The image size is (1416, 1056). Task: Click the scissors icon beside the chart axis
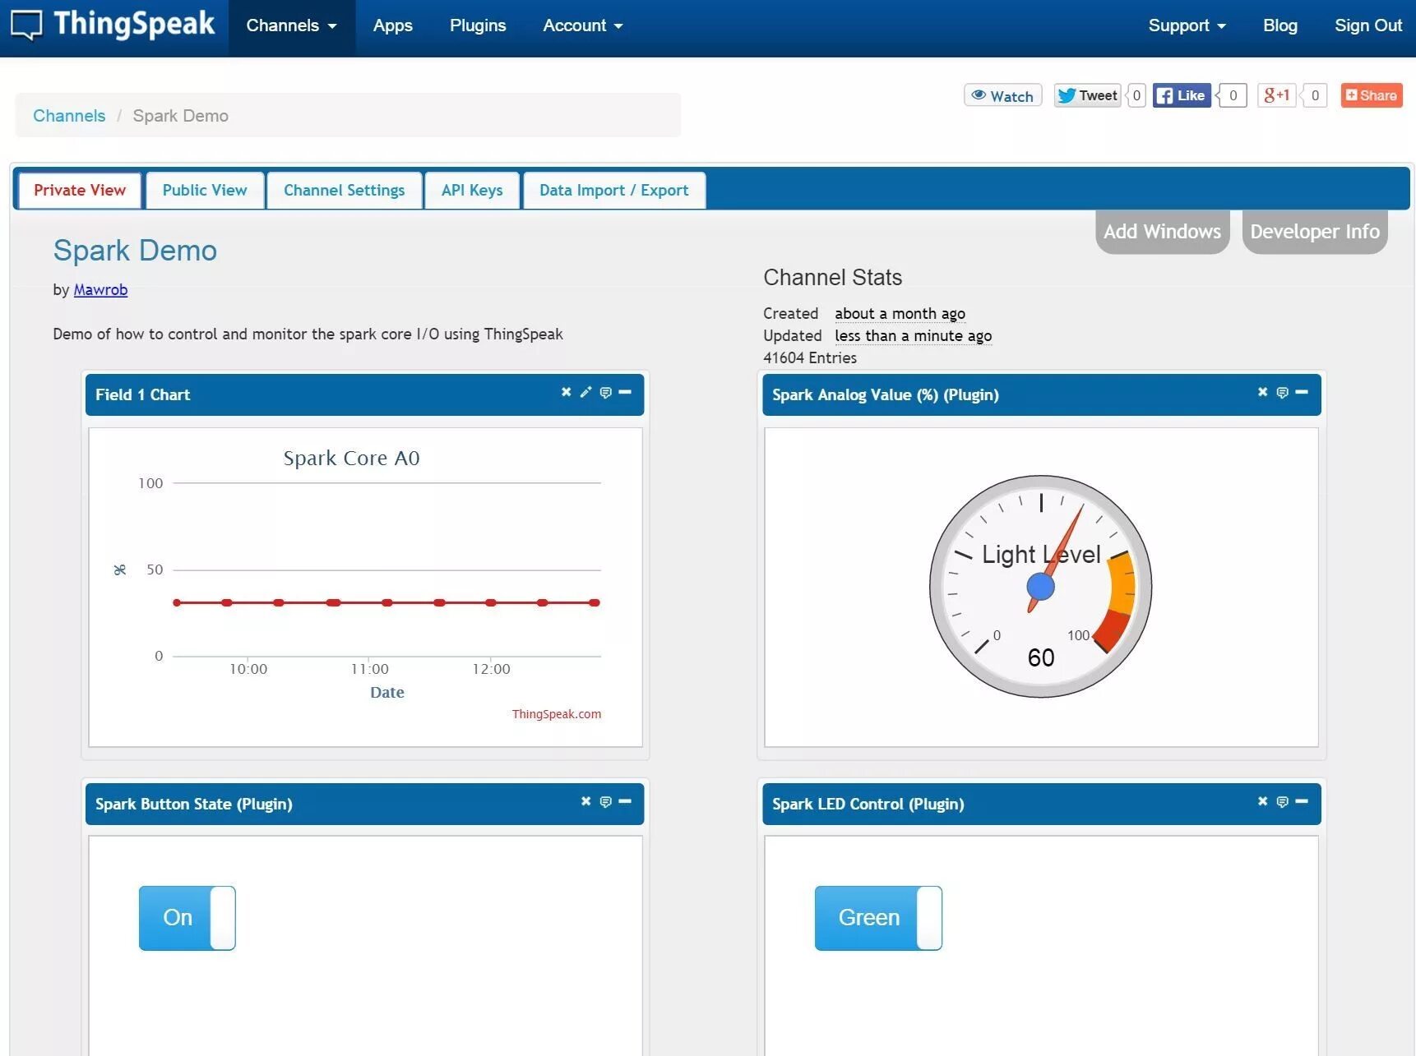pyautogui.click(x=119, y=570)
